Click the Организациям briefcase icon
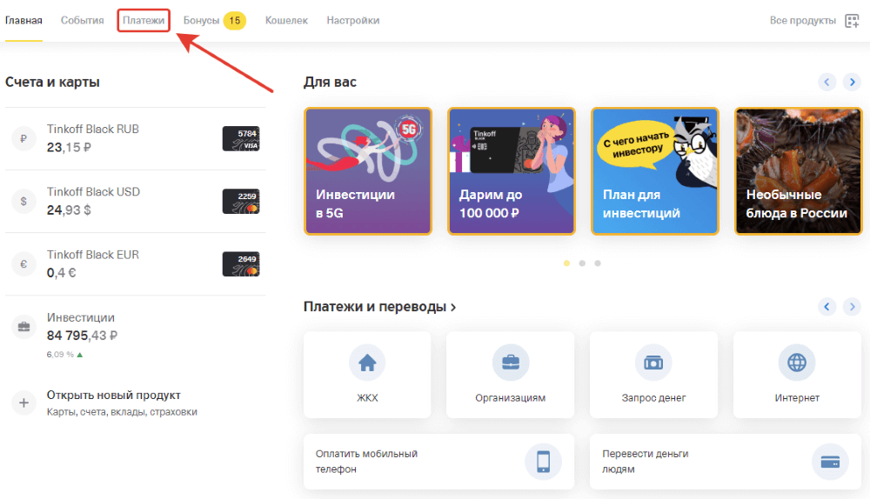Viewport: 870px width, 499px height. 511,363
